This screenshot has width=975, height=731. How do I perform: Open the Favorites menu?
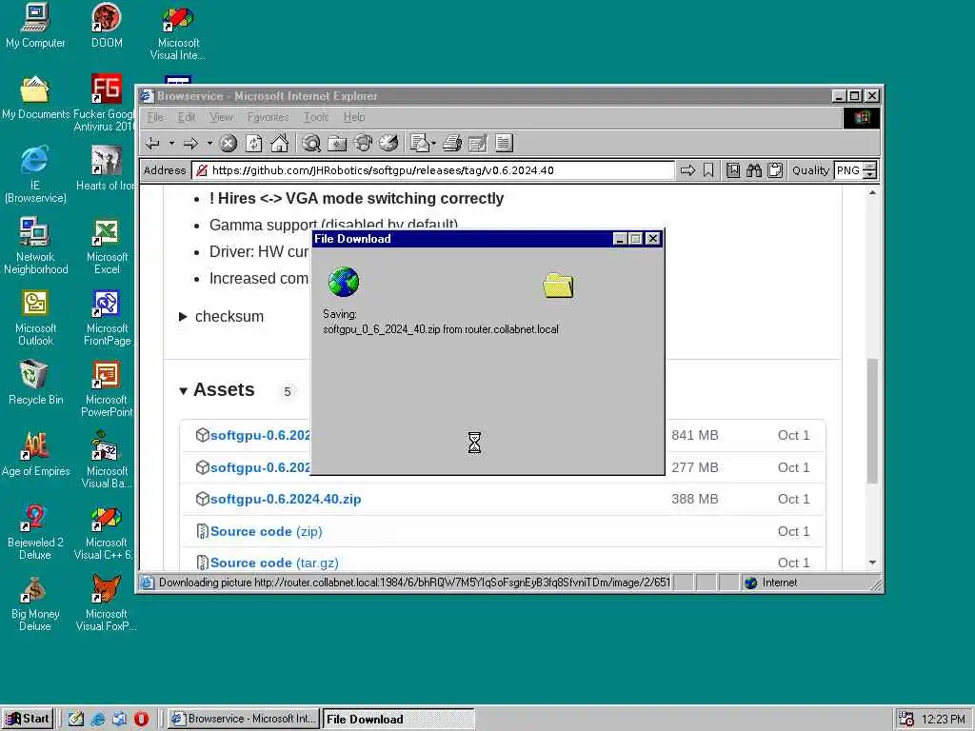click(268, 117)
